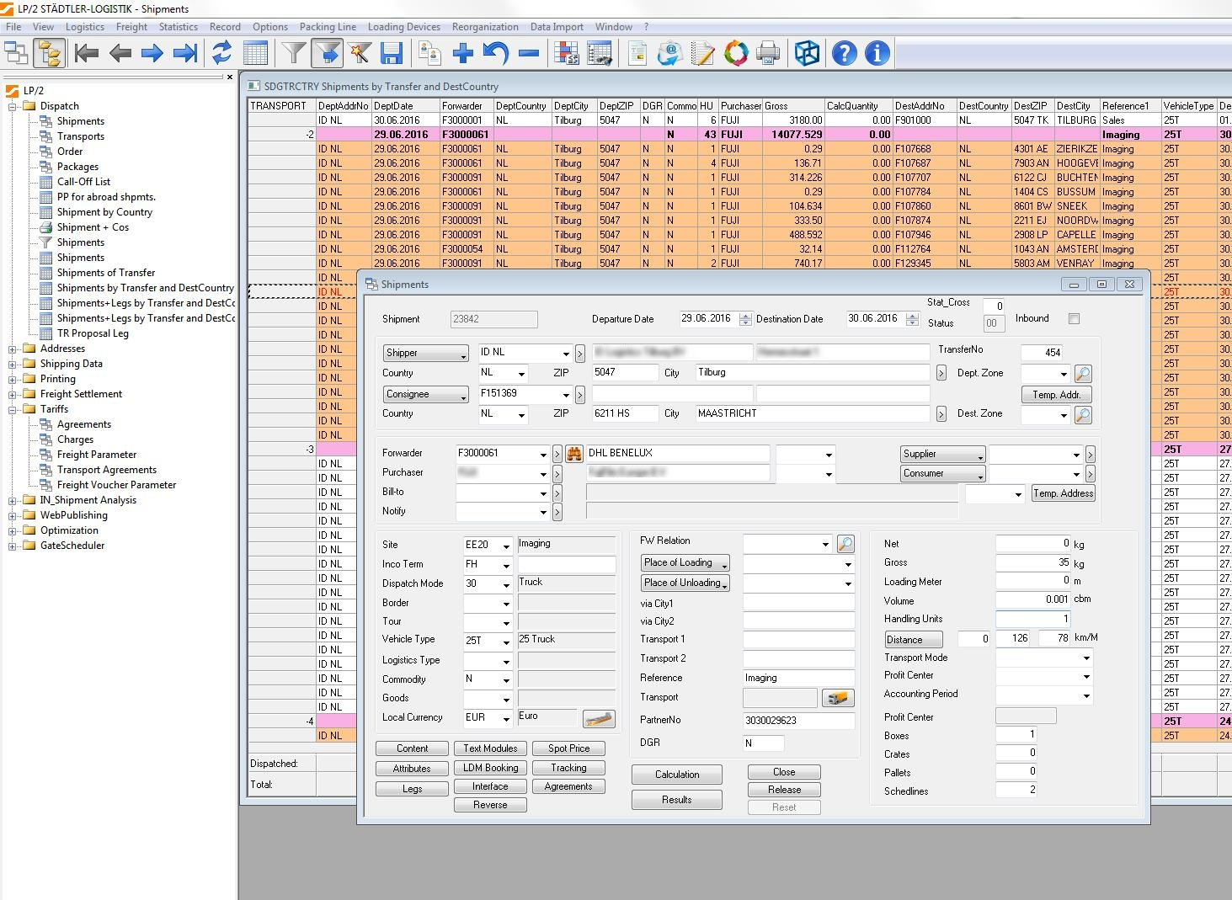
Task: Toggle the Inbound checkbox
Action: [x=1074, y=319]
